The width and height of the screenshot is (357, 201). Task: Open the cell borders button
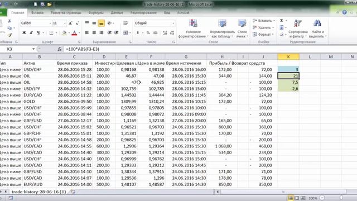(x=51, y=33)
